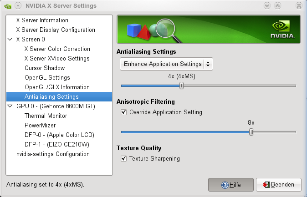
Task: Open X Server Color Correction
Action: (x=57, y=49)
